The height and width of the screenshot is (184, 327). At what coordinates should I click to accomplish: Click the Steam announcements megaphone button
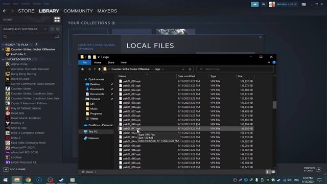[x=254, y=4]
